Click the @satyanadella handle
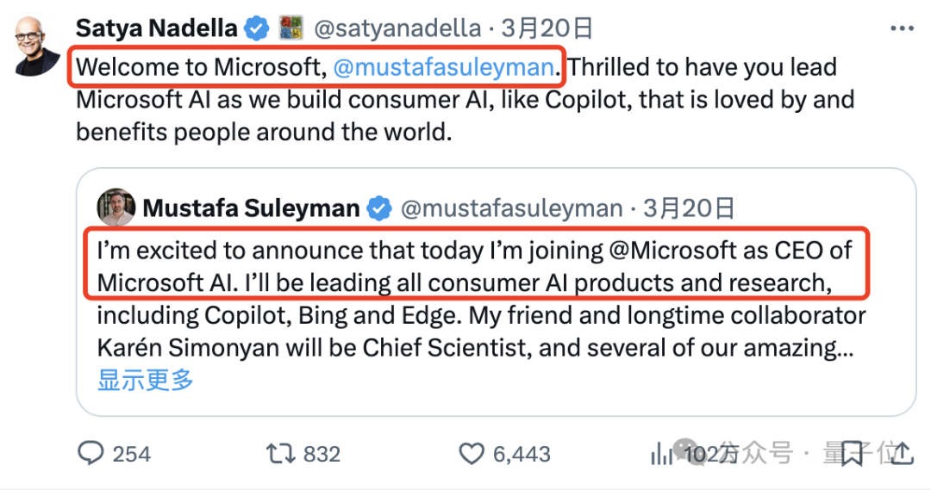 tap(397, 28)
